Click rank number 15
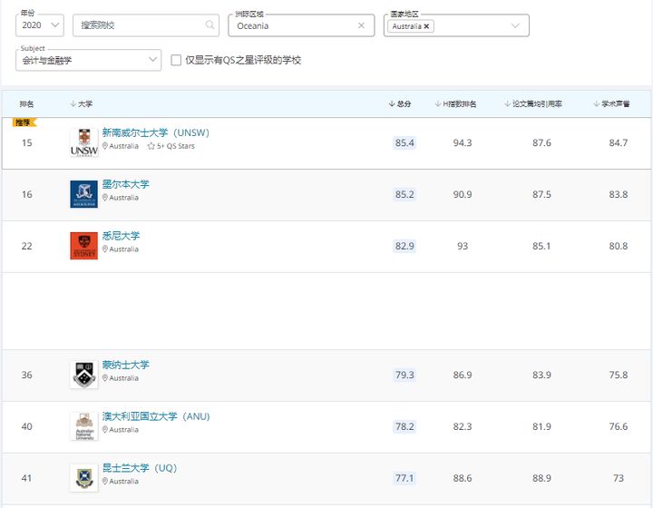This screenshot has width=653, height=508. click(x=26, y=142)
